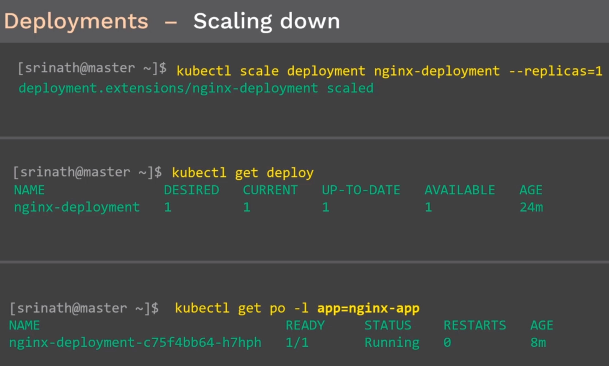Viewport: 609px width, 366px height.
Task: Click the RESTARTS column header
Action: coord(475,325)
